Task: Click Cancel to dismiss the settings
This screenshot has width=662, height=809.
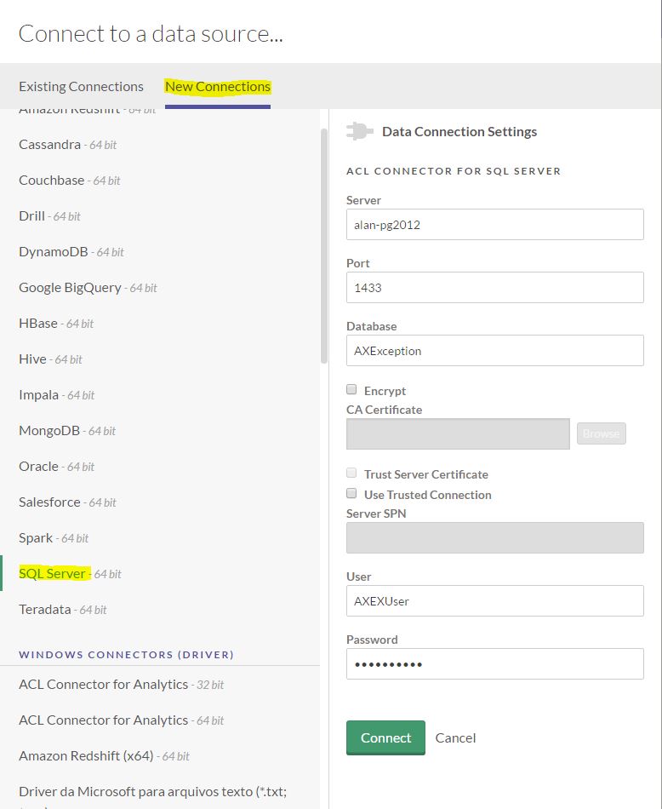Action: [x=455, y=737]
